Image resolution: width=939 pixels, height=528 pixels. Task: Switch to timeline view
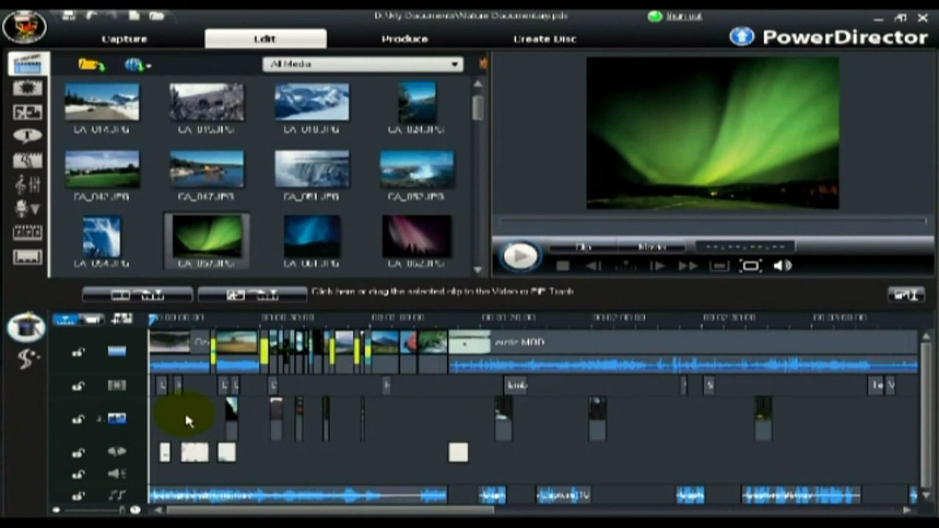coord(65,319)
